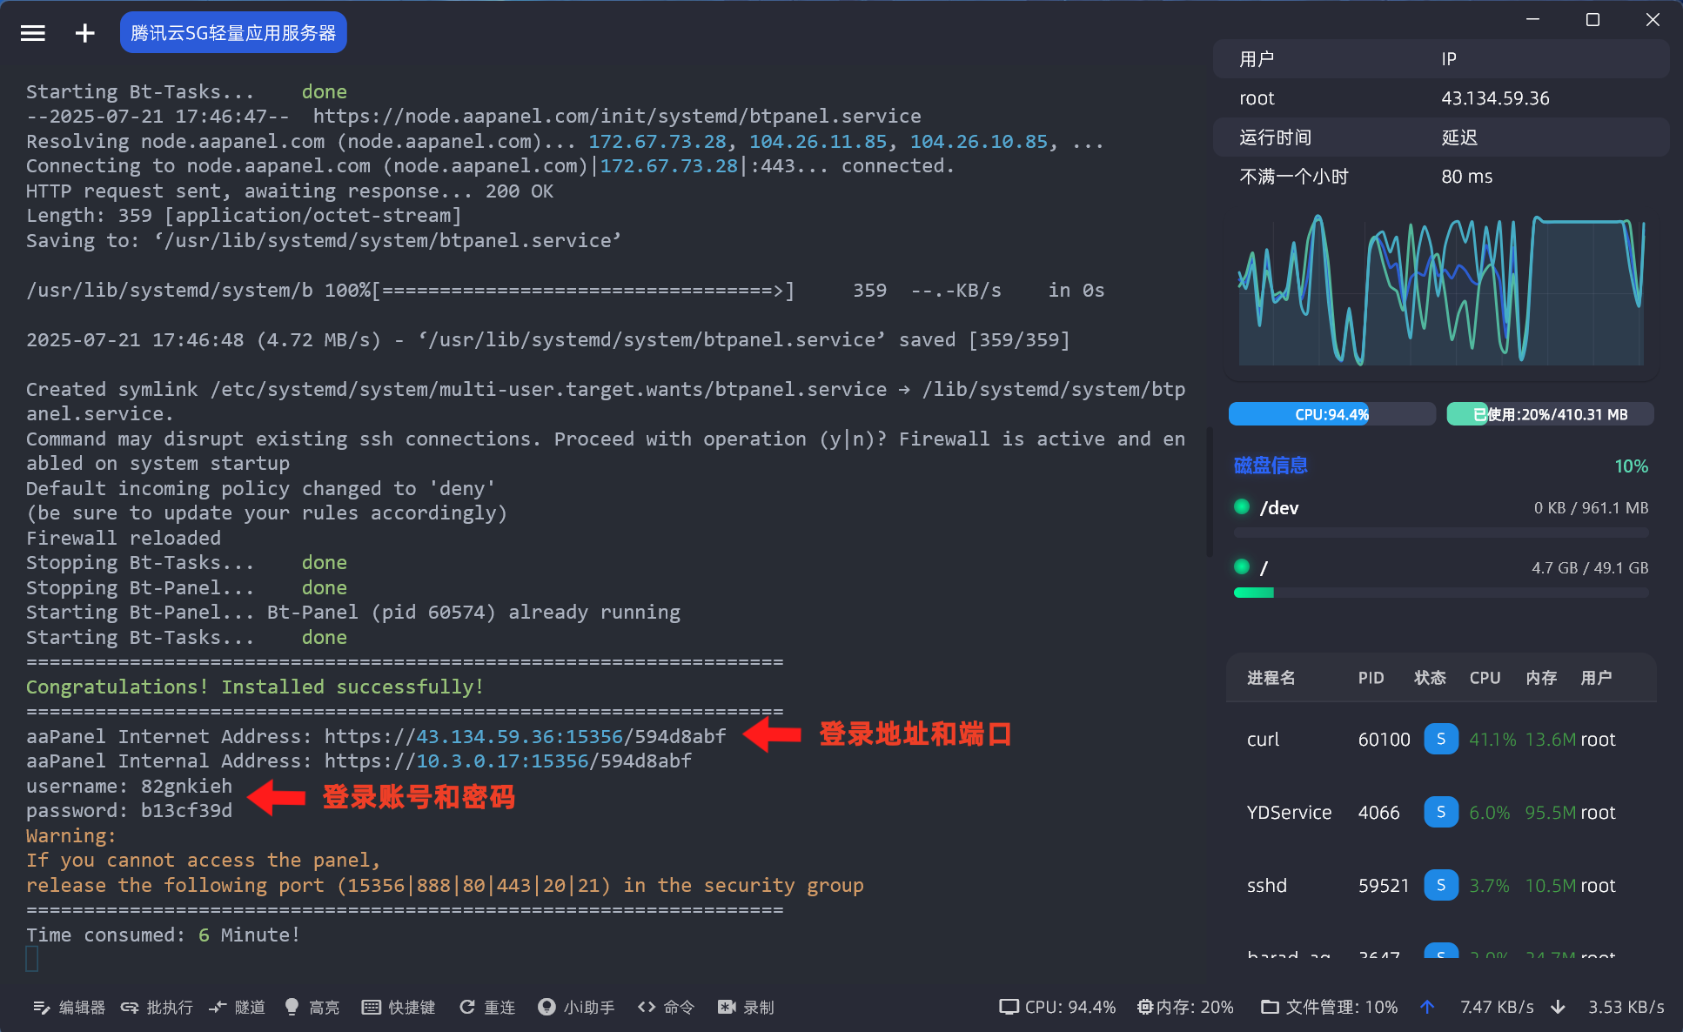Sort the process list by the 内存 column
The image size is (1683, 1032).
[x=1540, y=678]
